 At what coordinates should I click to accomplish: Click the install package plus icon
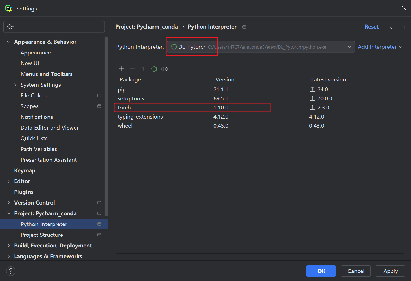point(122,69)
